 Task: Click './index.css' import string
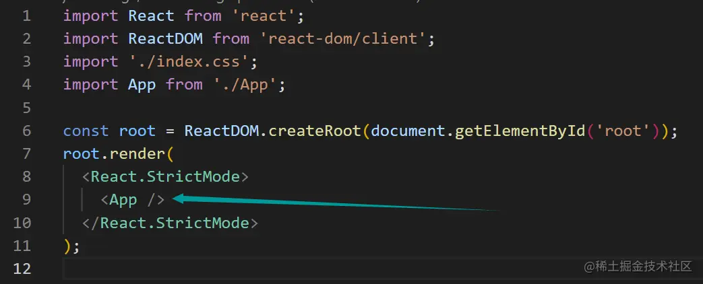click(189, 61)
